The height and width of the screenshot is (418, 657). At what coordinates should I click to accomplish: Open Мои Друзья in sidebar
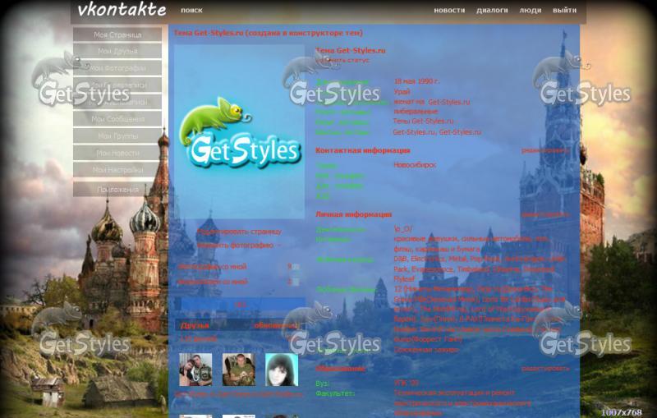117,51
